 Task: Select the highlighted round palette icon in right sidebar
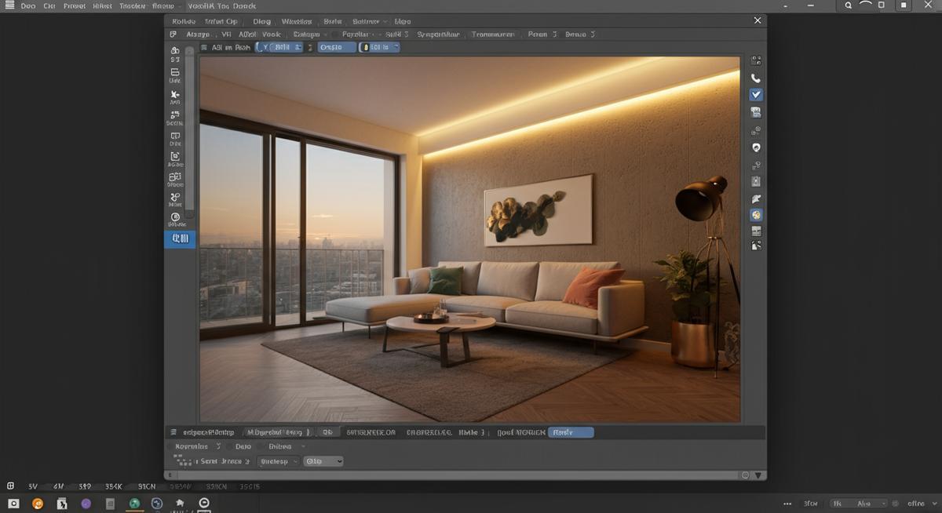click(756, 215)
